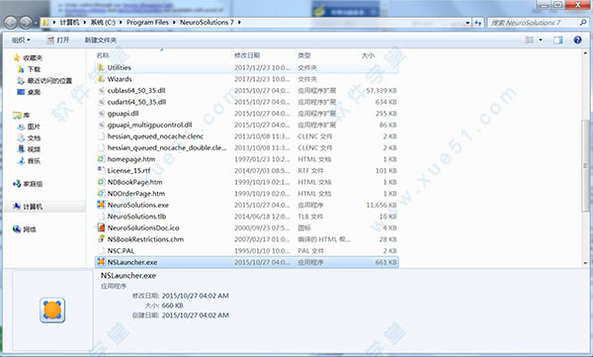
Task: Select gpuapi.dll file icon
Action: coord(101,113)
